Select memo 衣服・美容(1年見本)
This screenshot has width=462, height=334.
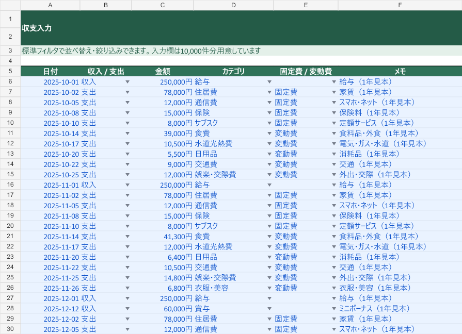coord(400,288)
